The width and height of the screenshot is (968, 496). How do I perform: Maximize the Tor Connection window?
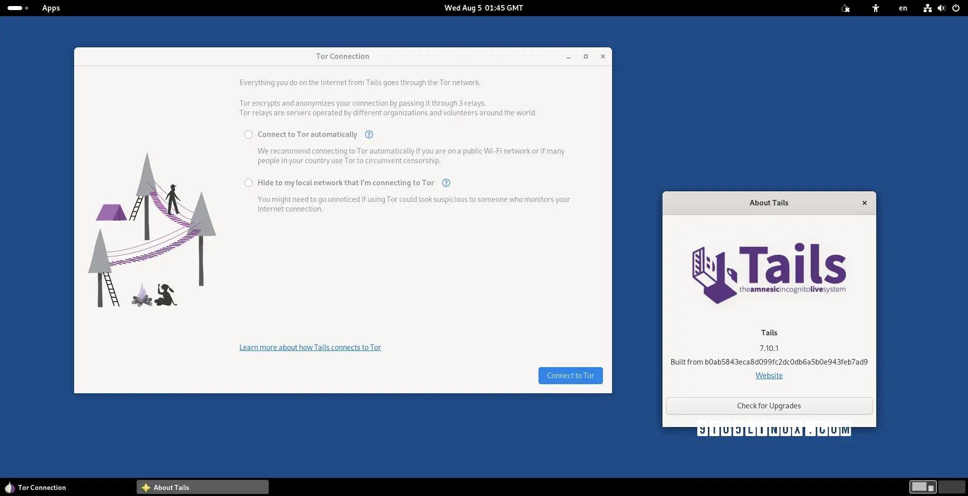tap(586, 56)
